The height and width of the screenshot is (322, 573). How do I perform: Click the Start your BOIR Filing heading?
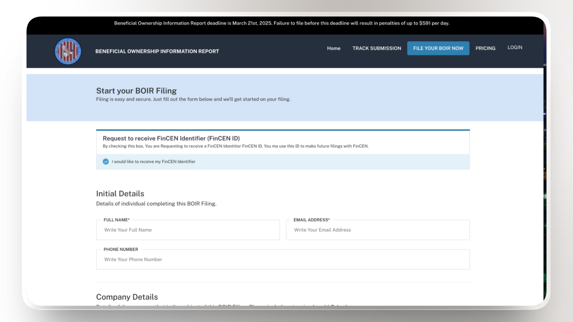[x=136, y=91]
